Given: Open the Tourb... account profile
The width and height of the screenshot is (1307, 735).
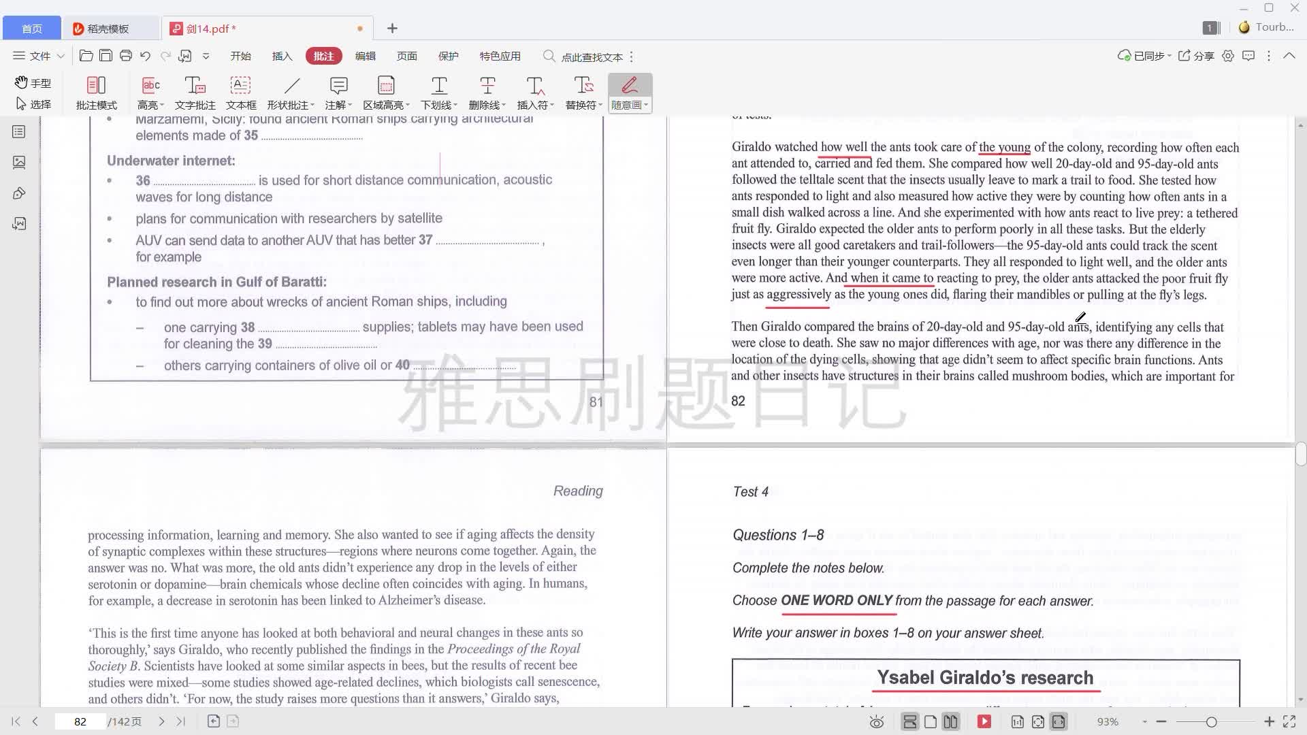Looking at the screenshot, I should tap(1266, 27).
